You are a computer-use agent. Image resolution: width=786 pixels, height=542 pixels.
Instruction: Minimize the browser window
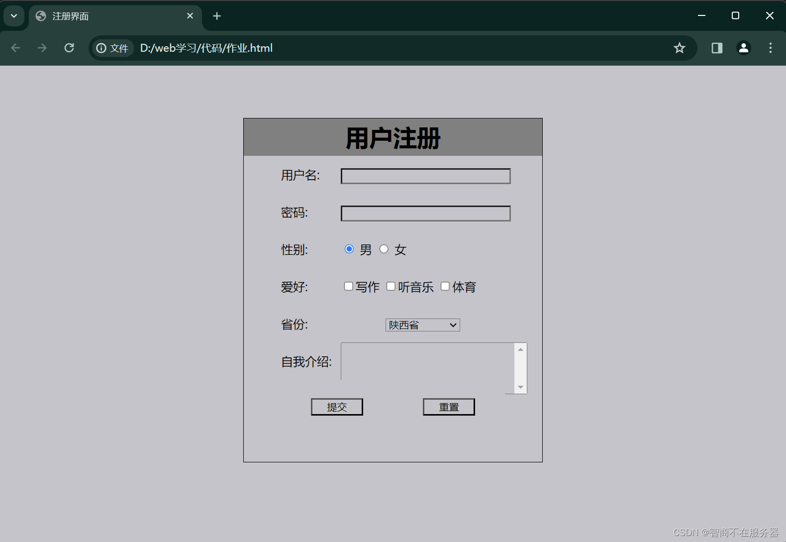702,16
